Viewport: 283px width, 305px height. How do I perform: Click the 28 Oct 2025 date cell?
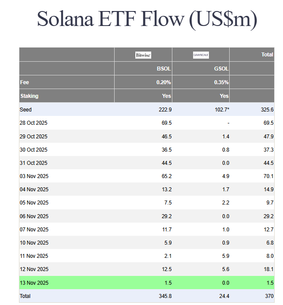point(34,123)
